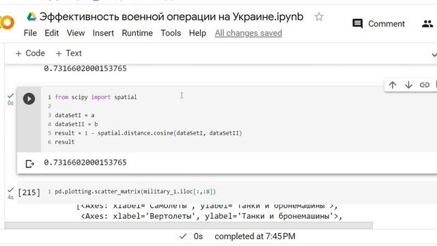Open the Help menu
Screen dimensions: 437x246
click(x=197, y=33)
